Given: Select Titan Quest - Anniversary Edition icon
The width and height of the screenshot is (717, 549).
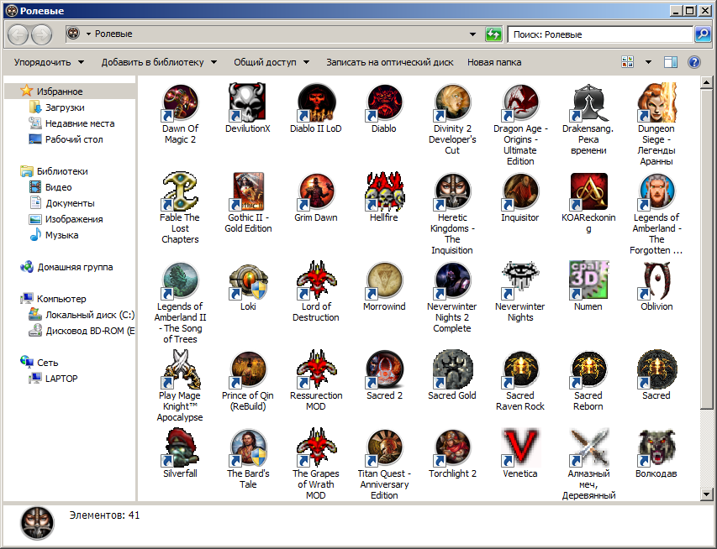Looking at the screenshot, I should click(x=384, y=447).
